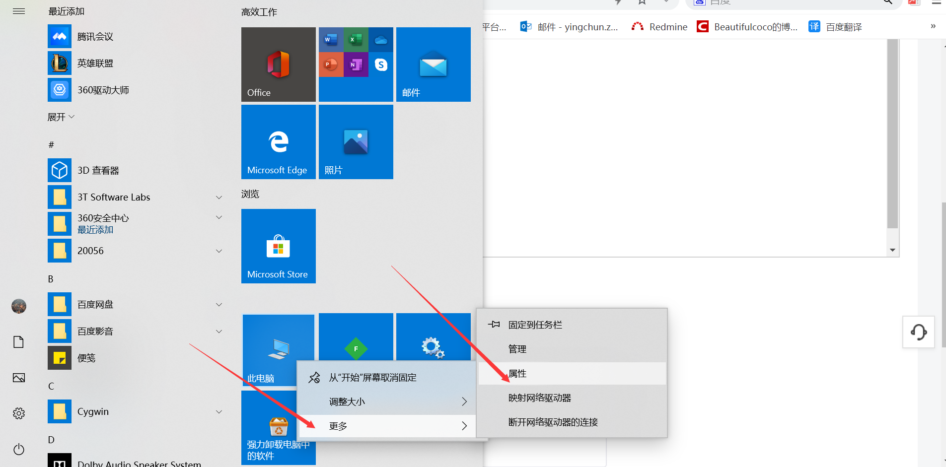946x467 pixels.
Task: Click the 高效工作 tile group header
Action: (x=259, y=12)
